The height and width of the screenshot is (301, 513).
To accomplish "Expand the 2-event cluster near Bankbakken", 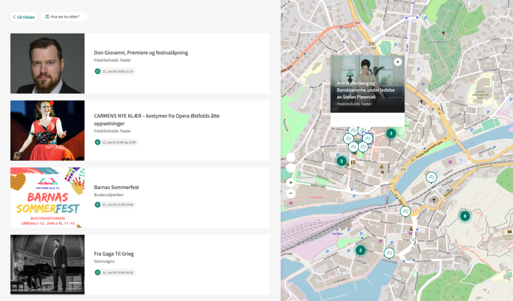I will (341, 161).
